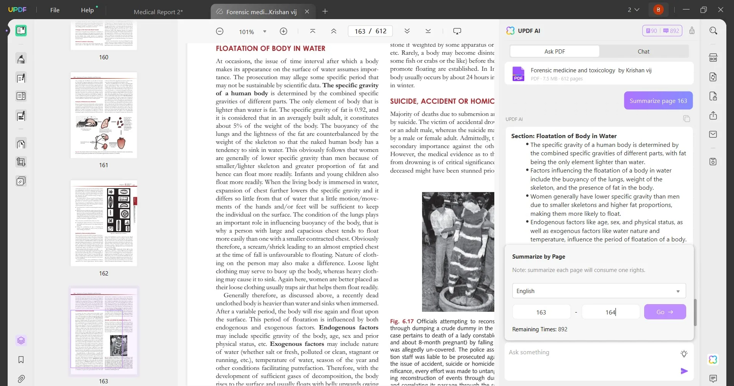734x386 pixels.
Task: Expand the English language dropdown
Action: pyautogui.click(x=599, y=291)
